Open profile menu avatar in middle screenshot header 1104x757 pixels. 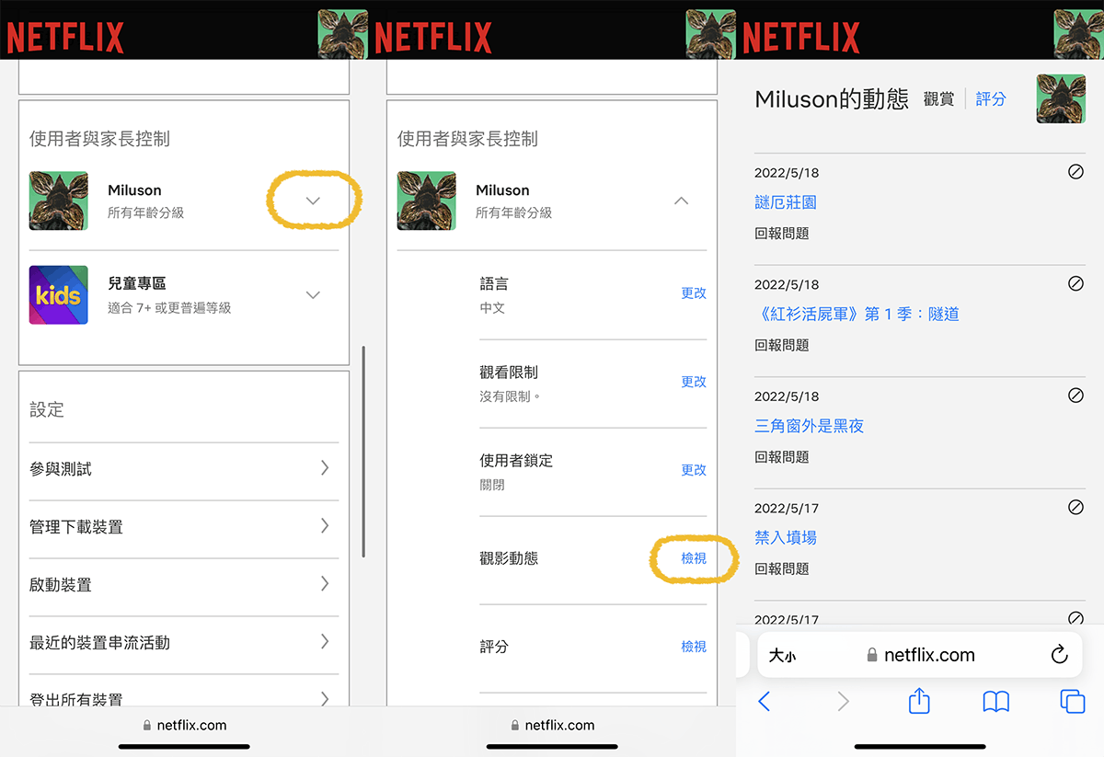coord(710,35)
